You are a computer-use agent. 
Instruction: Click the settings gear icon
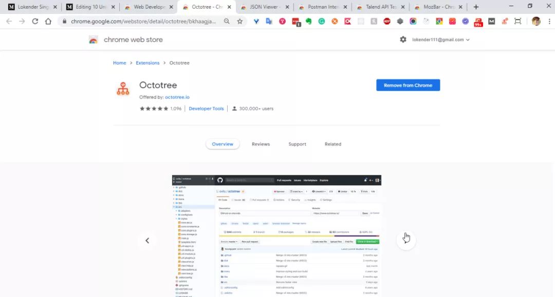403,39
